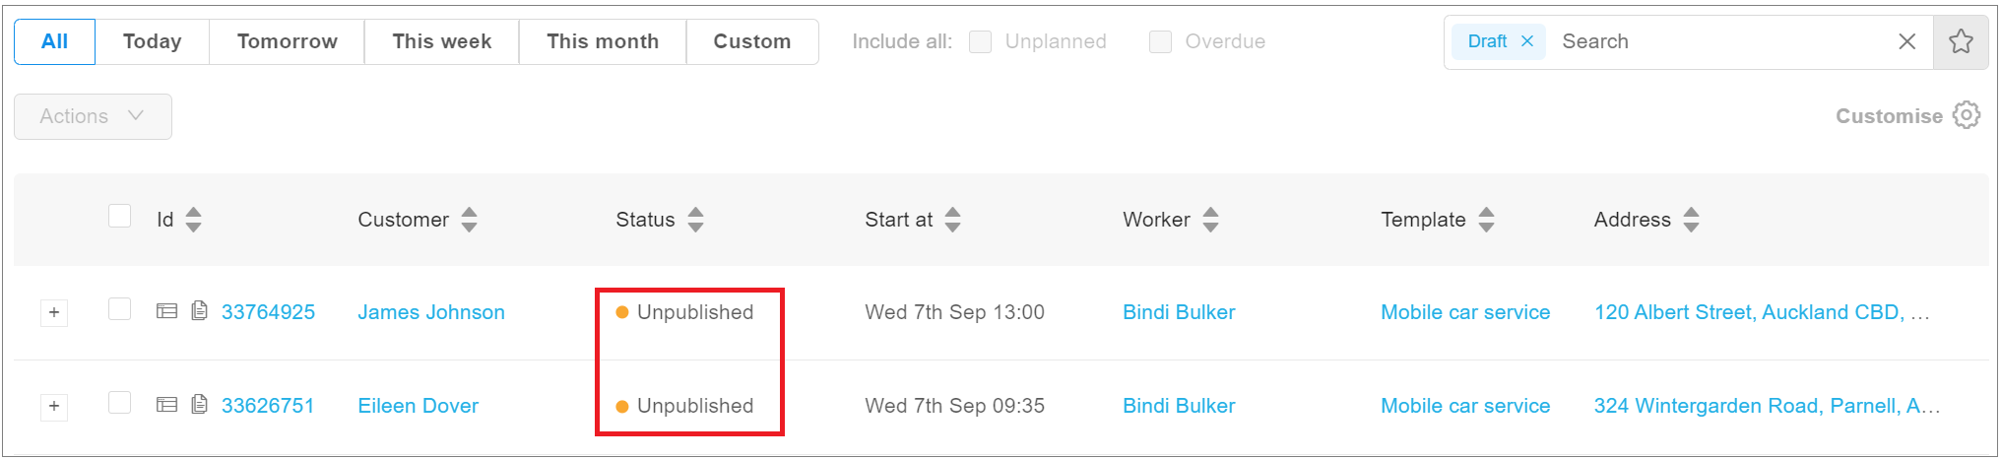This screenshot has height=459, width=2001.
Task: Click card icon for job 33626751
Action: point(167,405)
